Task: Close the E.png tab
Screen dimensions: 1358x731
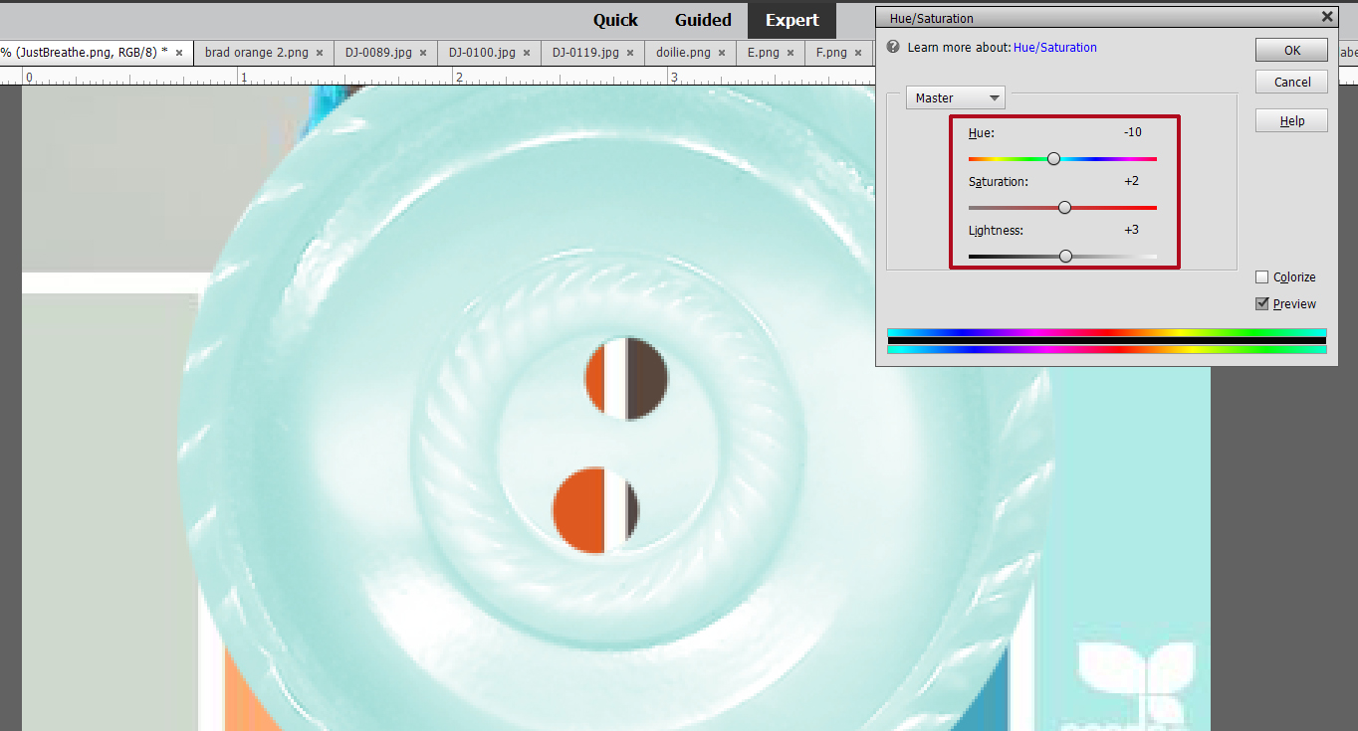Action: (x=791, y=53)
